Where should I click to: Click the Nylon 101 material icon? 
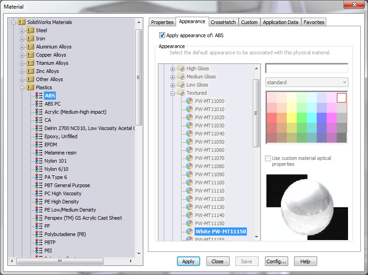39,161
